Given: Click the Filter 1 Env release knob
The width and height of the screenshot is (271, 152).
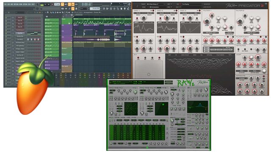Looking at the screenshot, I should coord(231,41).
